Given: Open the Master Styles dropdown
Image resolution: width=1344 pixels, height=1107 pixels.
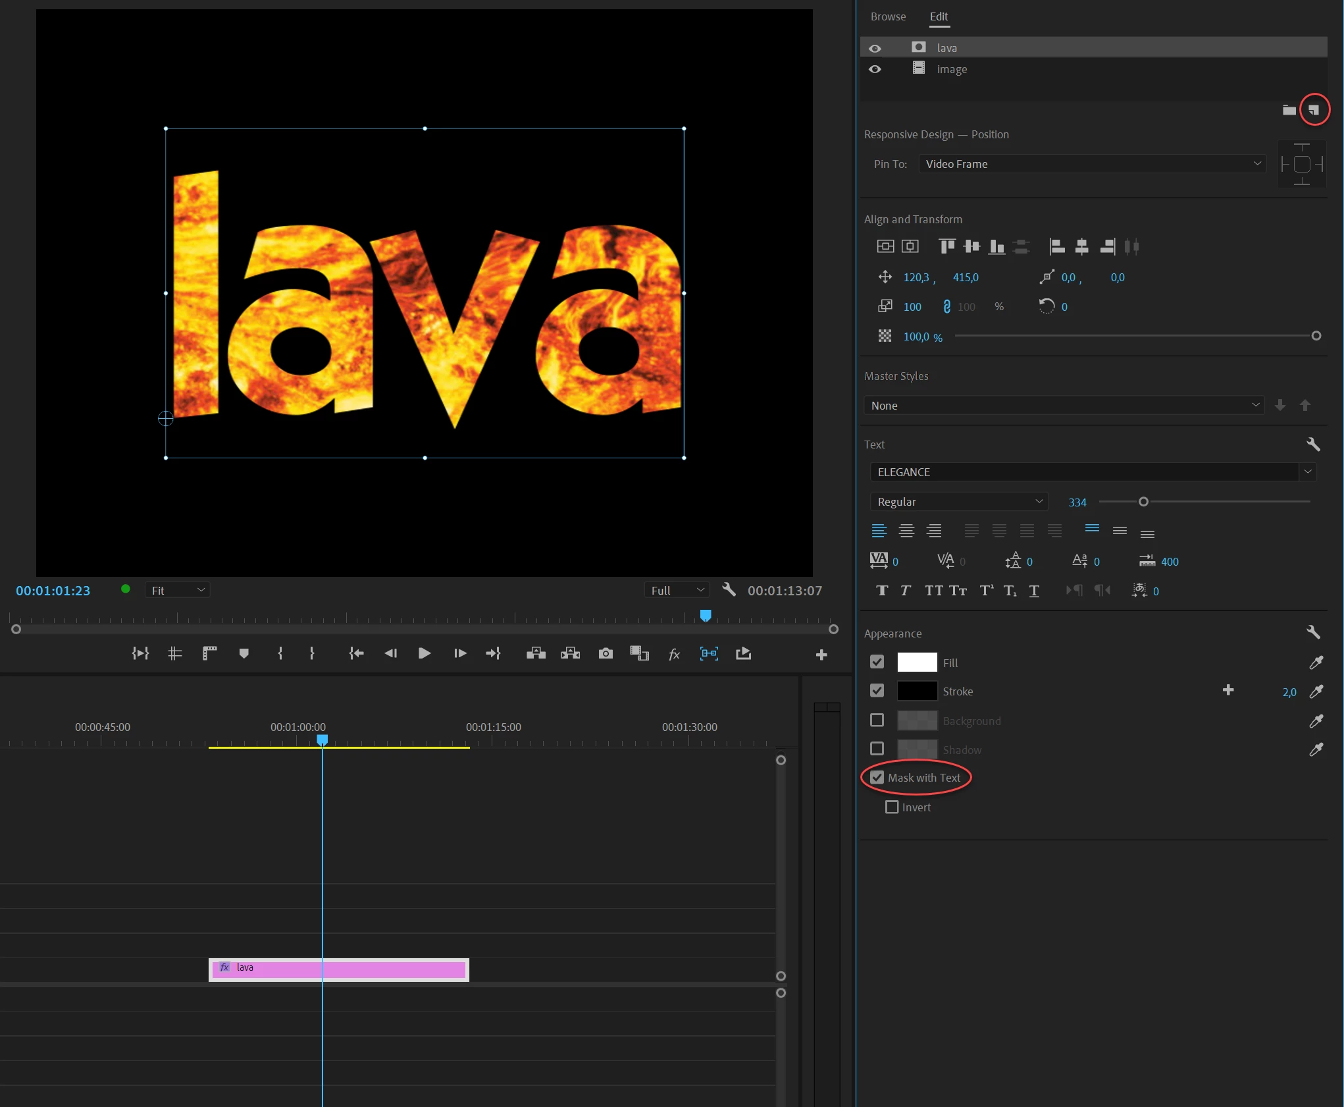Looking at the screenshot, I should coord(1064,406).
